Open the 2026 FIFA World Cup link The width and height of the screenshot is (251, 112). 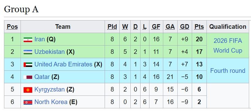[228, 46]
